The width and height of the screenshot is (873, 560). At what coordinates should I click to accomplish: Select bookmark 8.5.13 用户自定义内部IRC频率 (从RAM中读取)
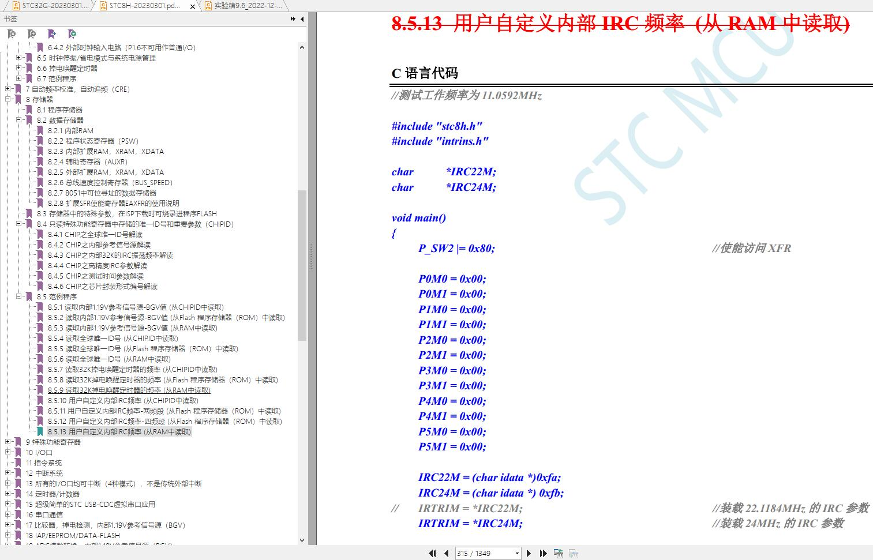[x=119, y=432]
